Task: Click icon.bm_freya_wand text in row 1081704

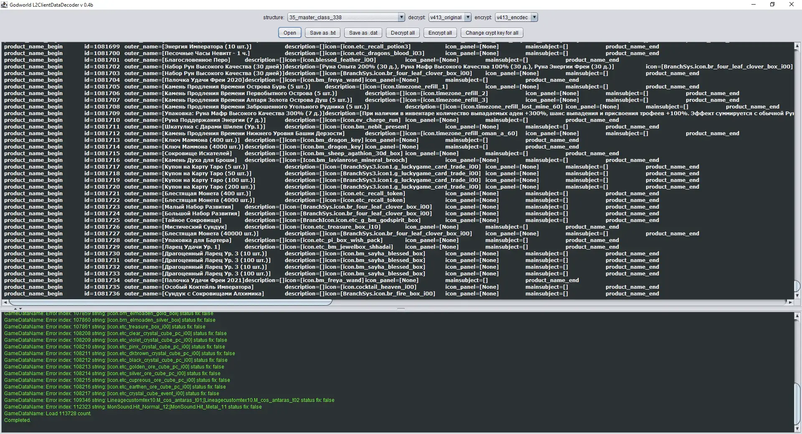Action: [x=332, y=80]
